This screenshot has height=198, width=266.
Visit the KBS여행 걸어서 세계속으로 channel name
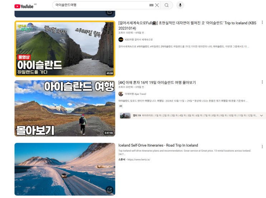coord(139,40)
